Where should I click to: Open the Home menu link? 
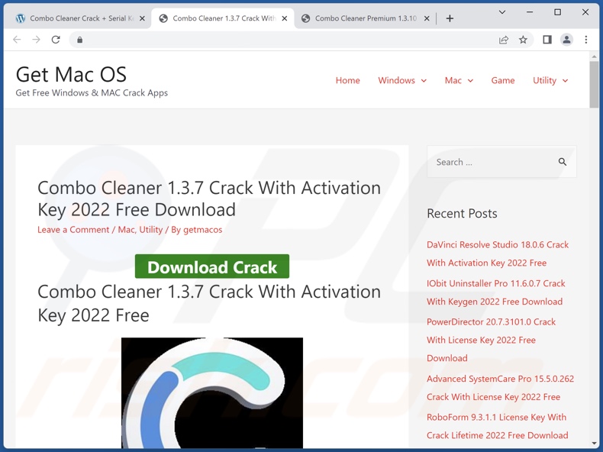point(347,80)
